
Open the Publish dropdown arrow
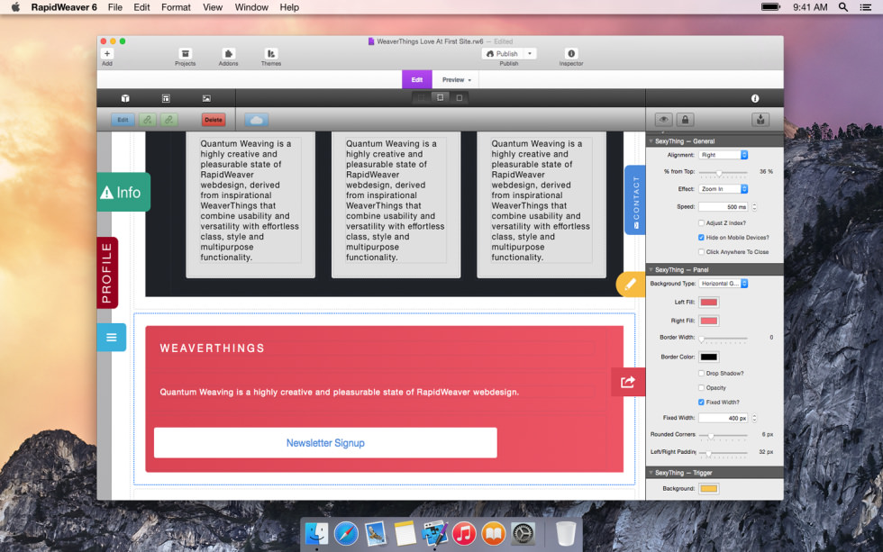click(x=530, y=53)
